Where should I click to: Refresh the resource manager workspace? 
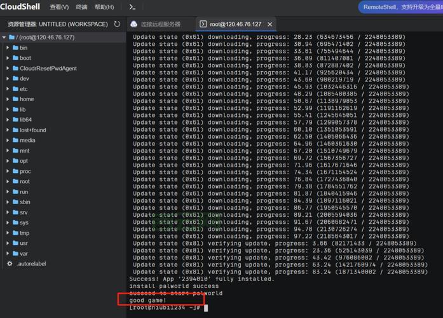(x=117, y=24)
